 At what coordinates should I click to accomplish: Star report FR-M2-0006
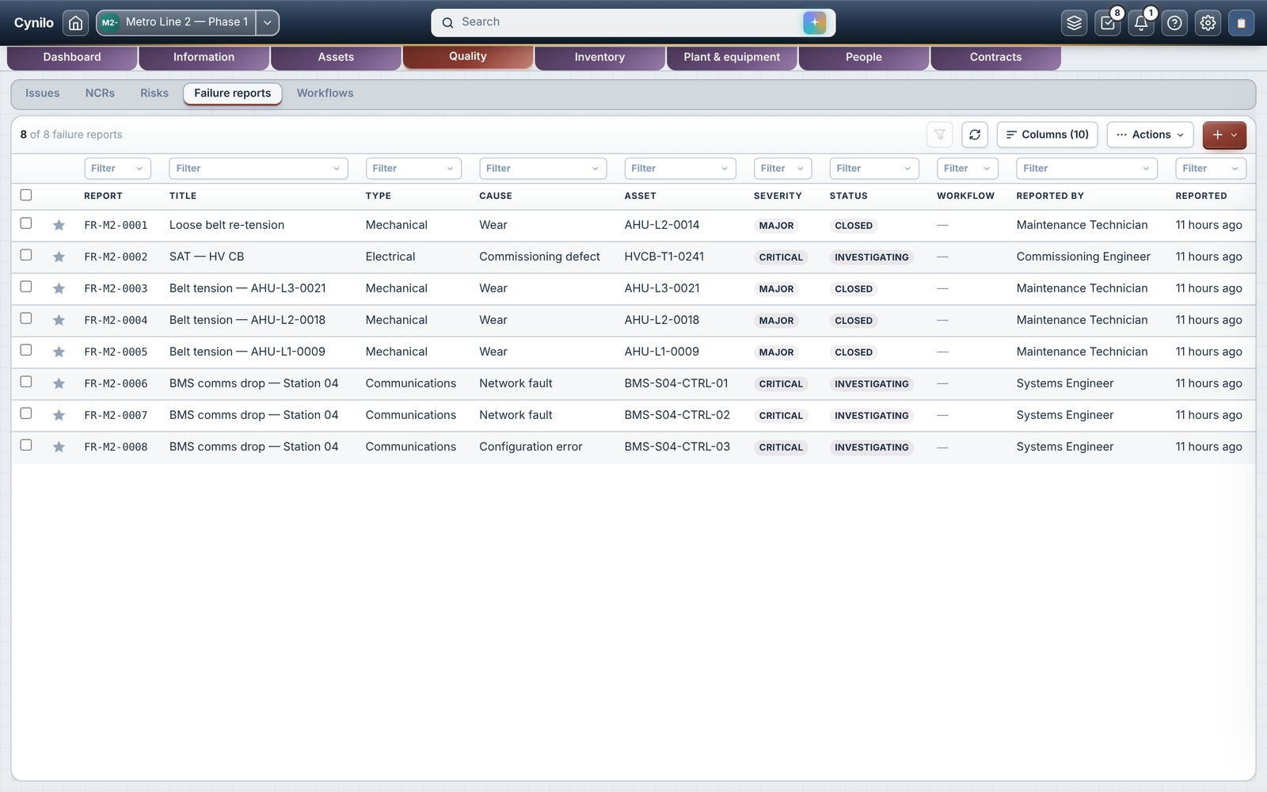tap(59, 383)
